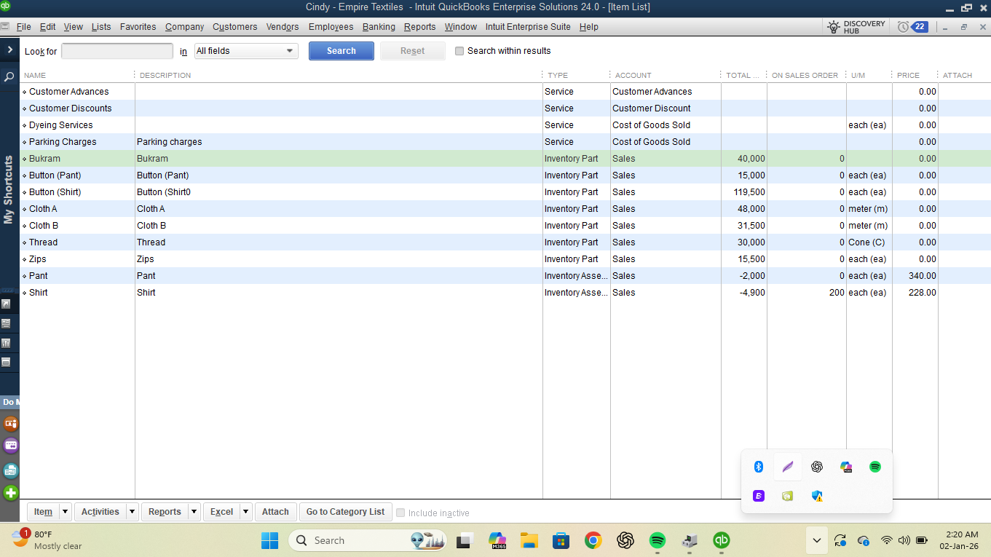Click the Spotify icon in the tray popup
The width and height of the screenshot is (991, 557).
(874, 467)
